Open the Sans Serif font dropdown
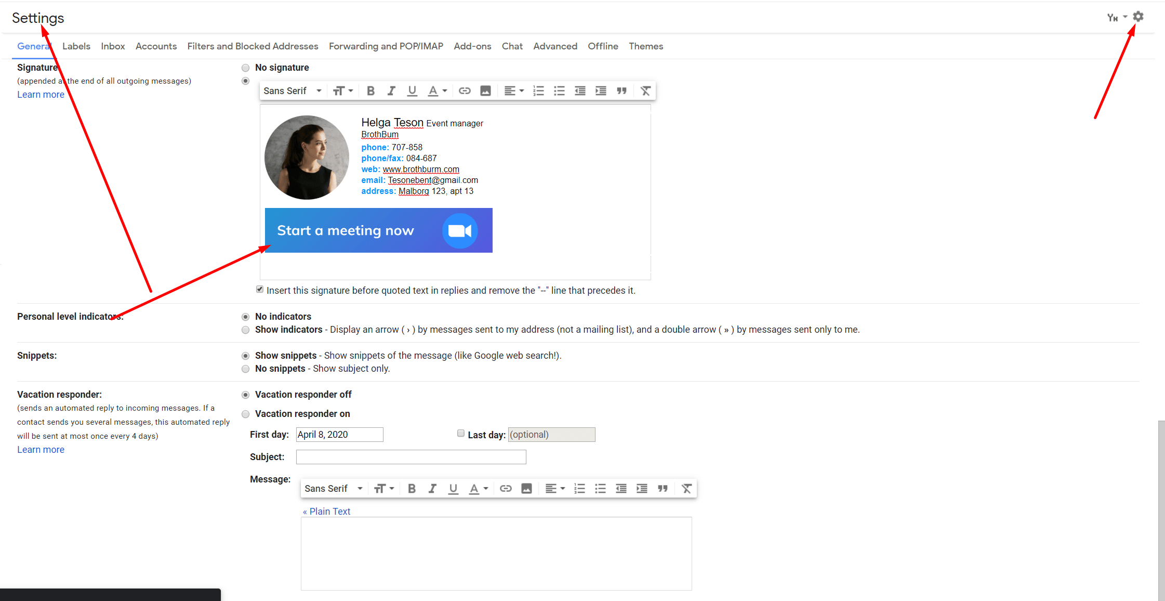Image resolution: width=1165 pixels, height=601 pixels. pyautogui.click(x=292, y=90)
